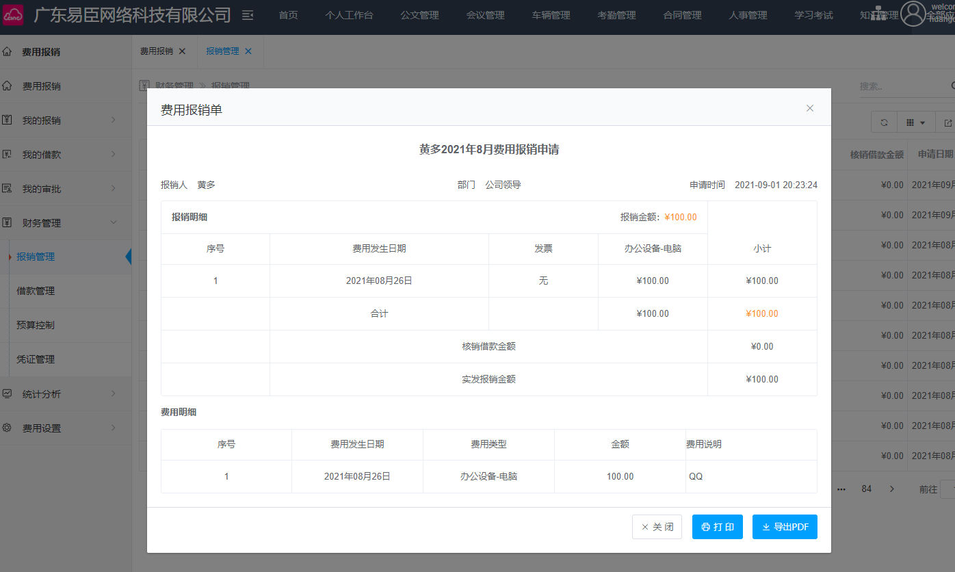Click the 打印 print button
The height and width of the screenshot is (572, 955).
[718, 527]
